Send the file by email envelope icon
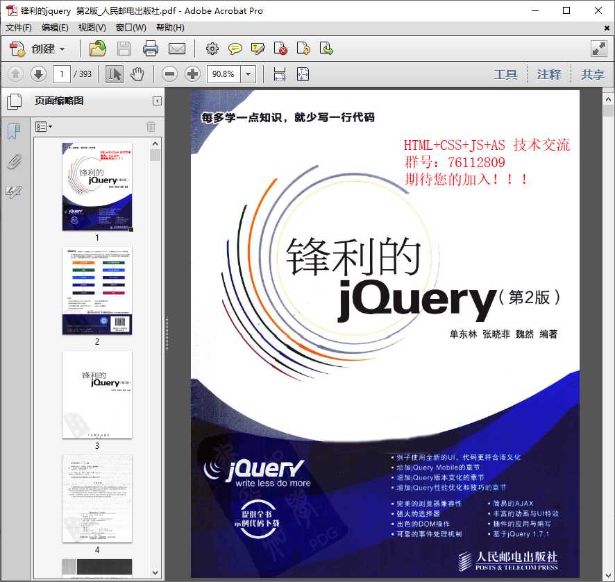615x582 pixels. pos(177,49)
